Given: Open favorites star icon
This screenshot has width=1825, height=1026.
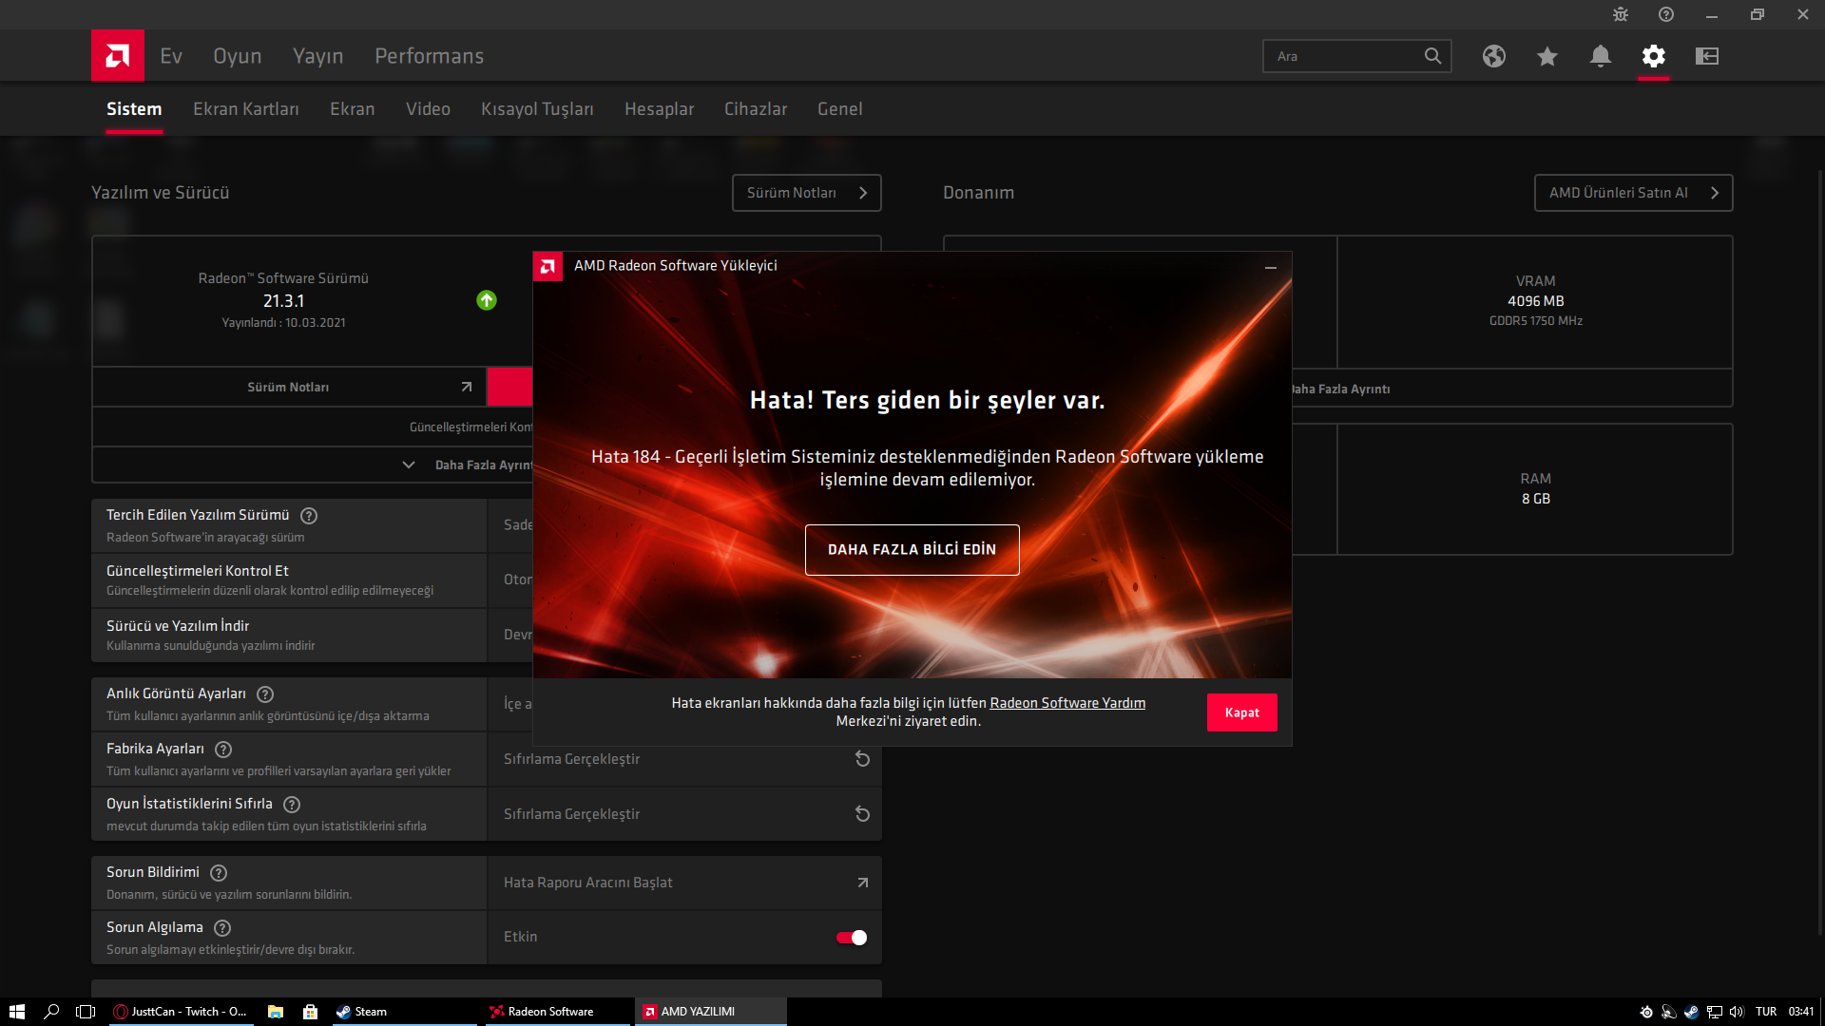Looking at the screenshot, I should (1546, 56).
